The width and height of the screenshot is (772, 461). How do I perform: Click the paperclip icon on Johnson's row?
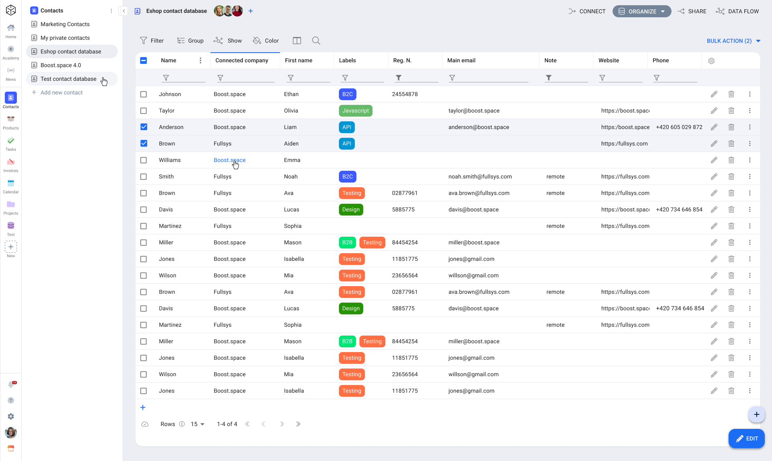(x=715, y=94)
